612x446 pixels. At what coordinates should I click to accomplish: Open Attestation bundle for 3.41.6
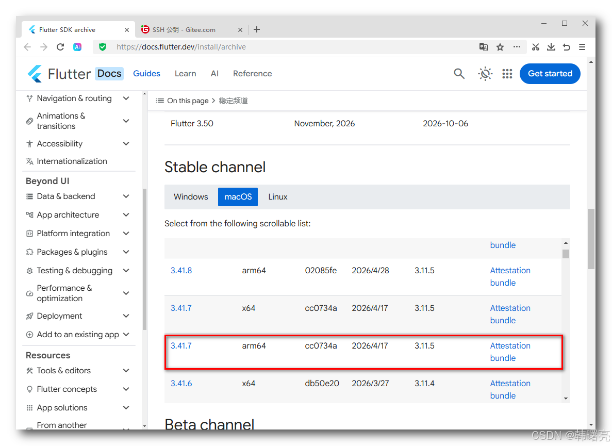[510, 389]
